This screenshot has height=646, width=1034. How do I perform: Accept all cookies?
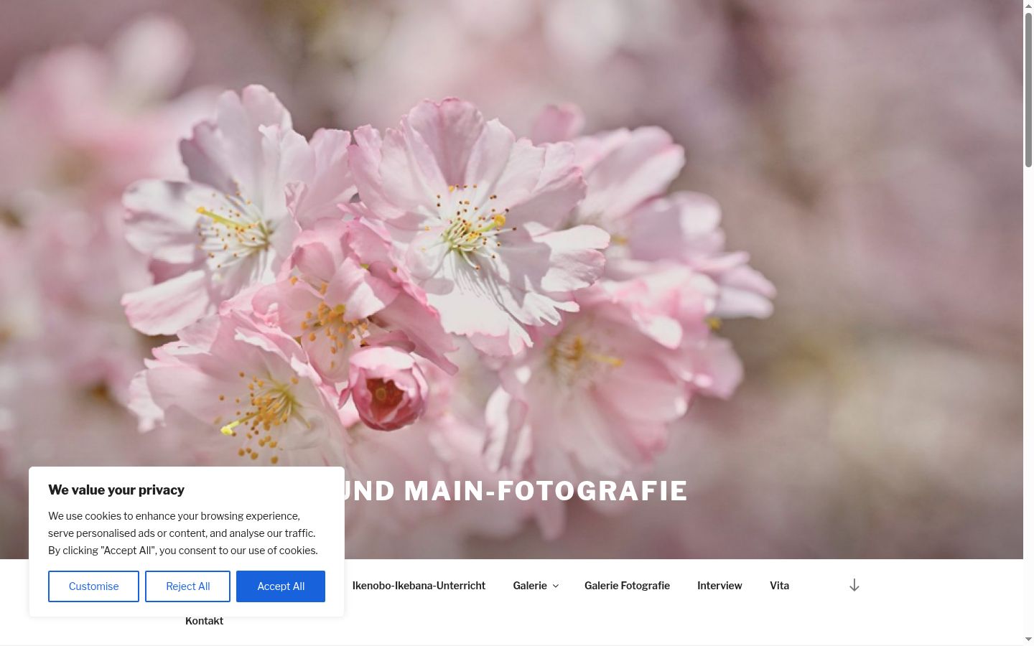pos(281,586)
